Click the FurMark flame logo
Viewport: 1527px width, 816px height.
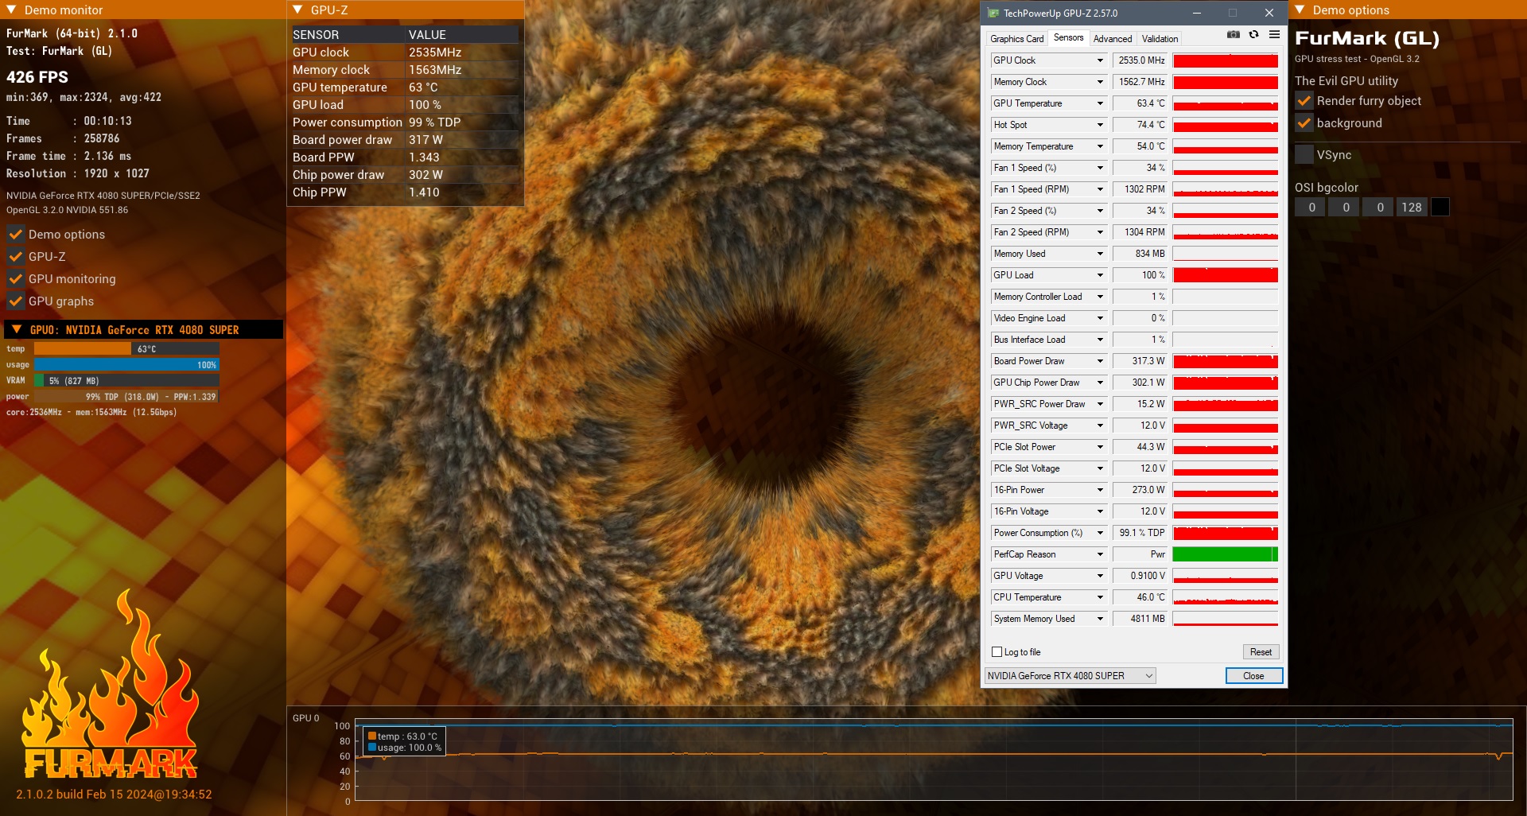(110, 684)
